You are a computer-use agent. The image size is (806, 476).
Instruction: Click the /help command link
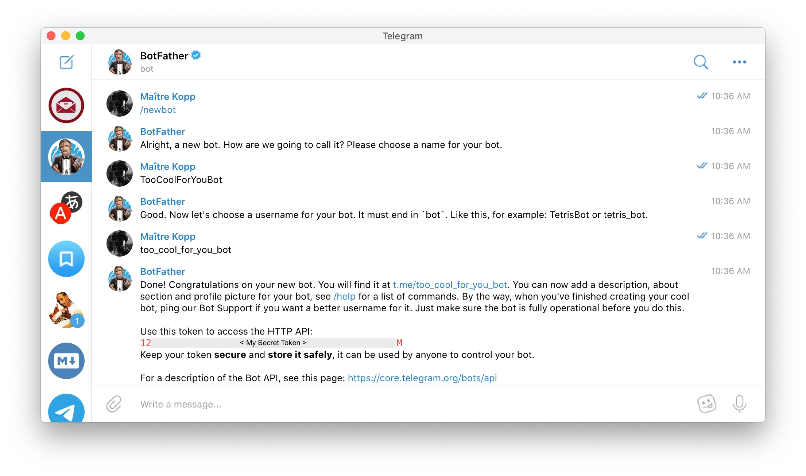click(344, 296)
